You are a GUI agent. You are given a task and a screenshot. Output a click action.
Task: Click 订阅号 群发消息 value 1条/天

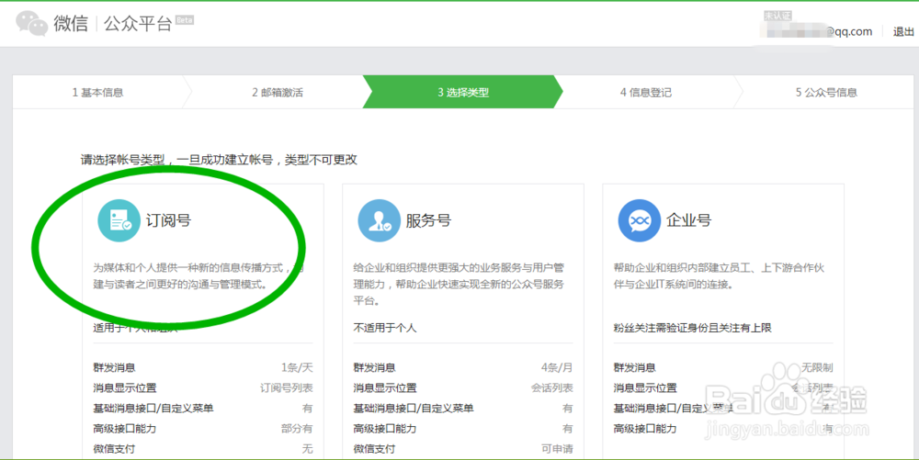297,367
